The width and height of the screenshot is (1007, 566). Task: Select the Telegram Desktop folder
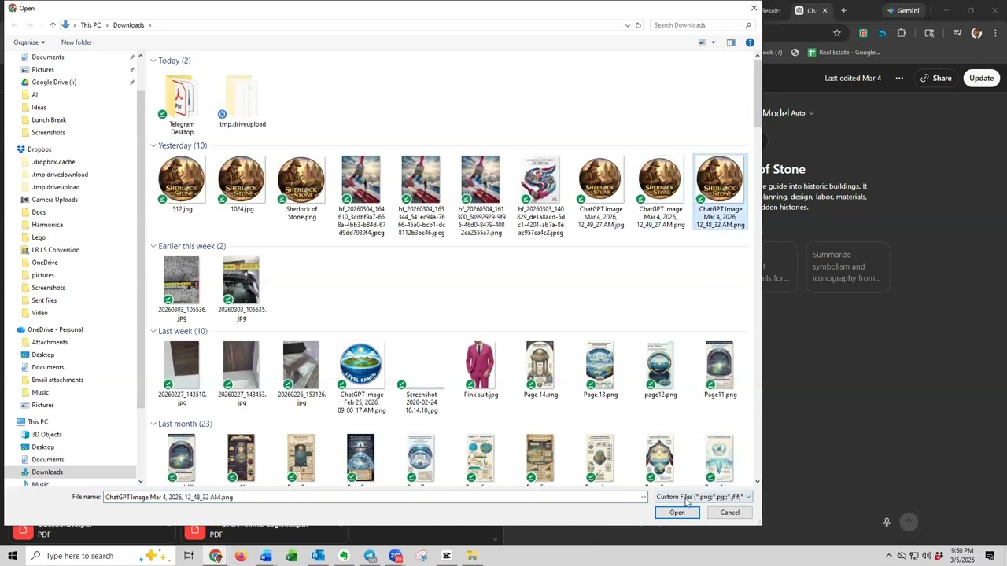click(182, 105)
